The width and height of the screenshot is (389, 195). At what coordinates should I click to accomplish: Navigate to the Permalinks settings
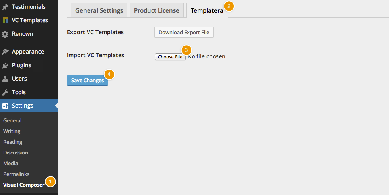point(16,174)
